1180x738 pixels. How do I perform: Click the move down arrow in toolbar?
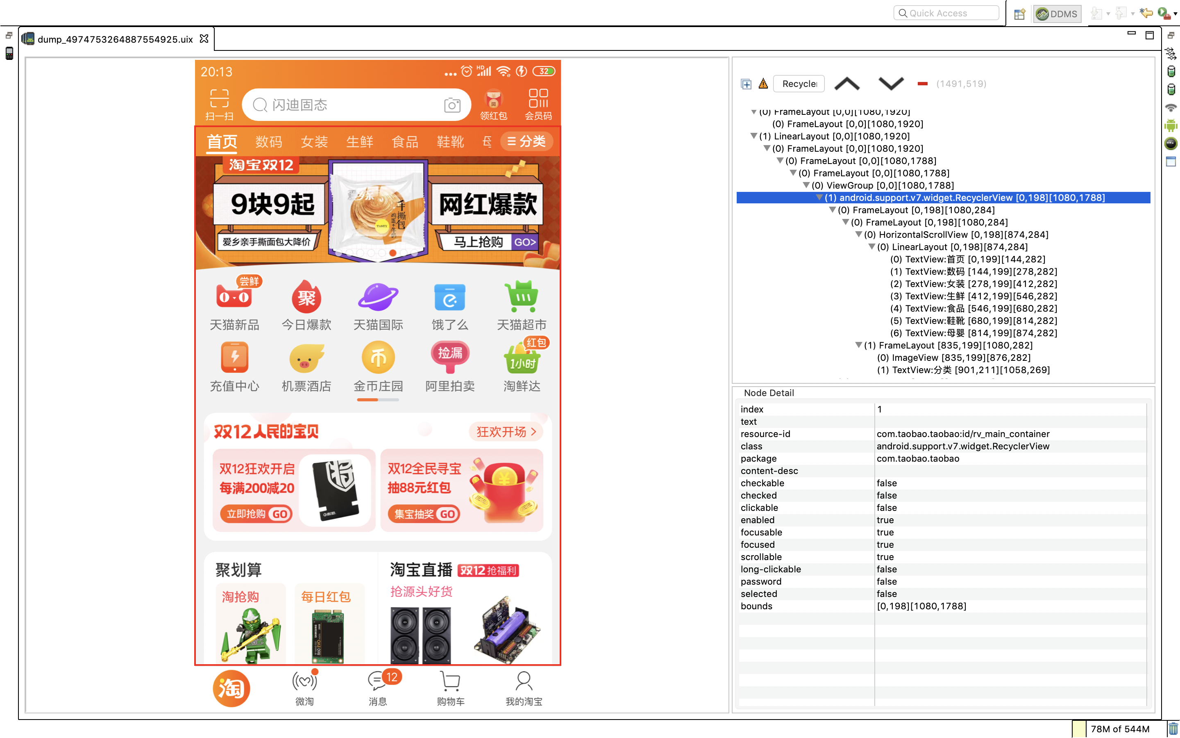point(890,83)
